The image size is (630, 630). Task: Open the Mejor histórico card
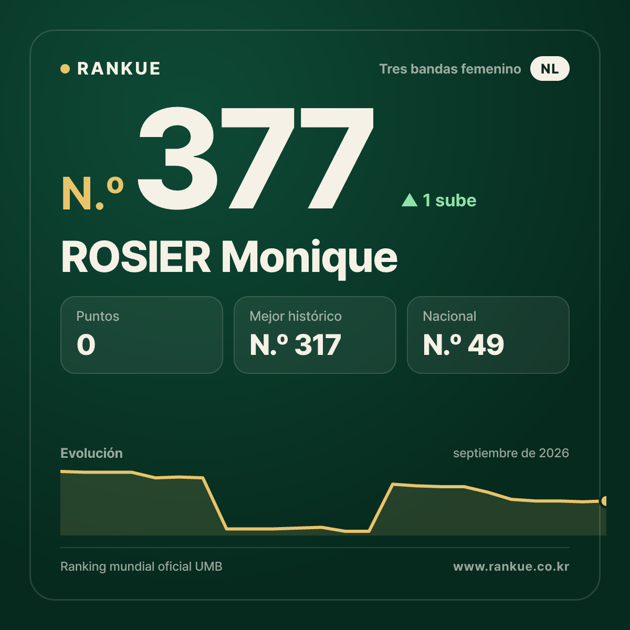coord(315,335)
